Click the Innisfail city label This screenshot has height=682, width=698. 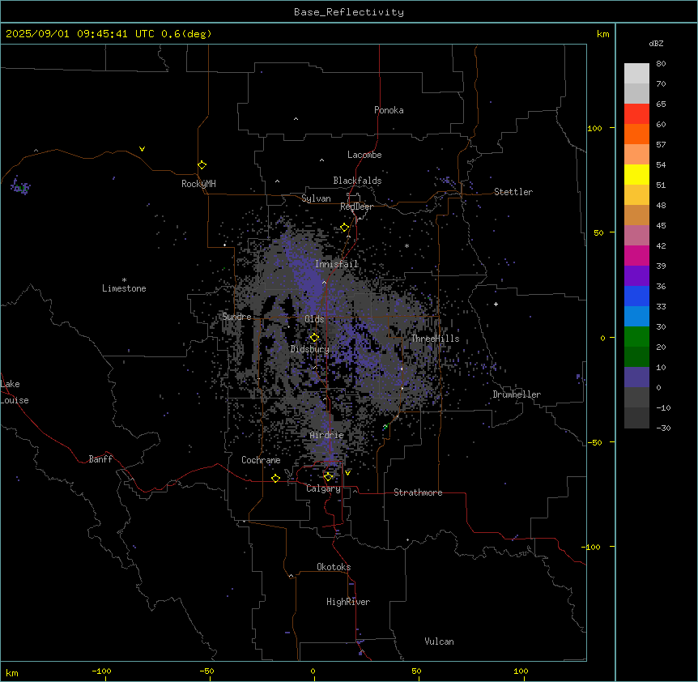pyautogui.click(x=337, y=264)
